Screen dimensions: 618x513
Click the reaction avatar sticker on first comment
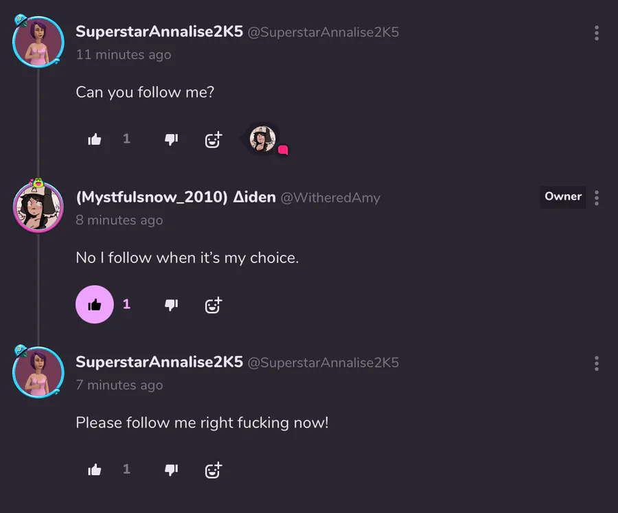tap(263, 139)
